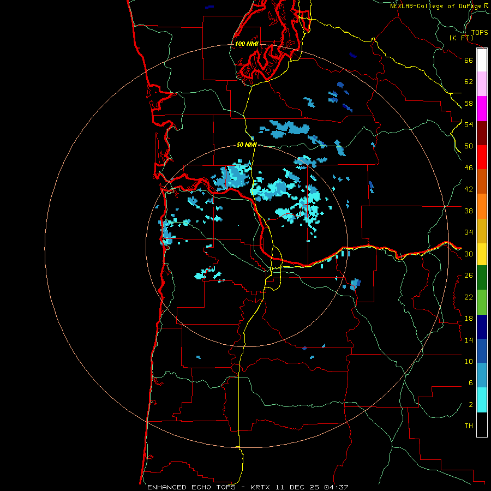The height and width of the screenshot is (491, 491).
Task: Click the magenta legend swatch
Action: (x=482, y=109)
